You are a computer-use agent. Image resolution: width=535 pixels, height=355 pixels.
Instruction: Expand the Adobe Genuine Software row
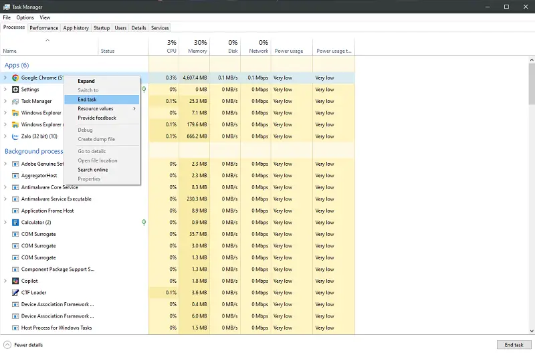5,164
